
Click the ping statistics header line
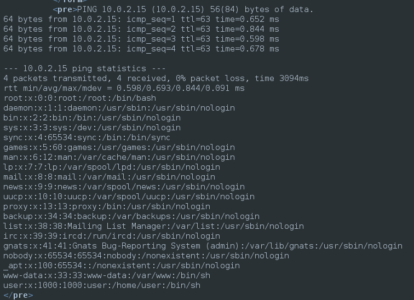pyautogui.click(x=84, y=68)
